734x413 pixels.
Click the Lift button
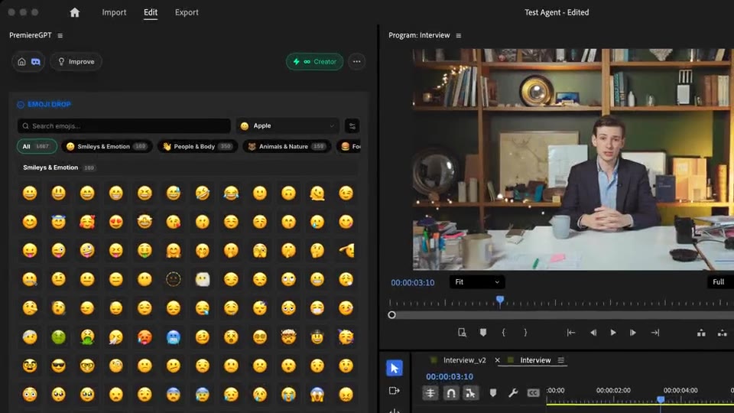click(701, 333)
